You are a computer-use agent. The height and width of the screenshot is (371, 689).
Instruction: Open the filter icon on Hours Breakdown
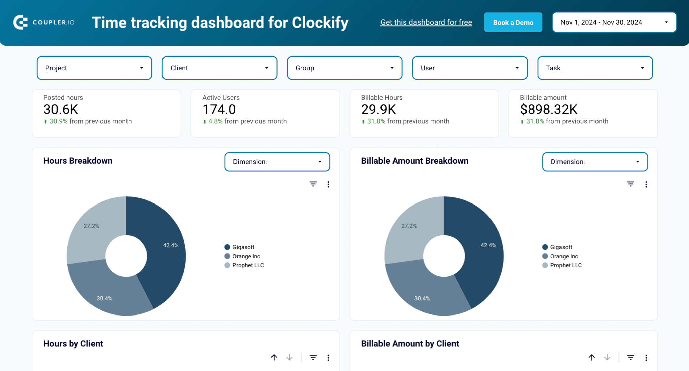pyautogui.click(x=313, y=184)
